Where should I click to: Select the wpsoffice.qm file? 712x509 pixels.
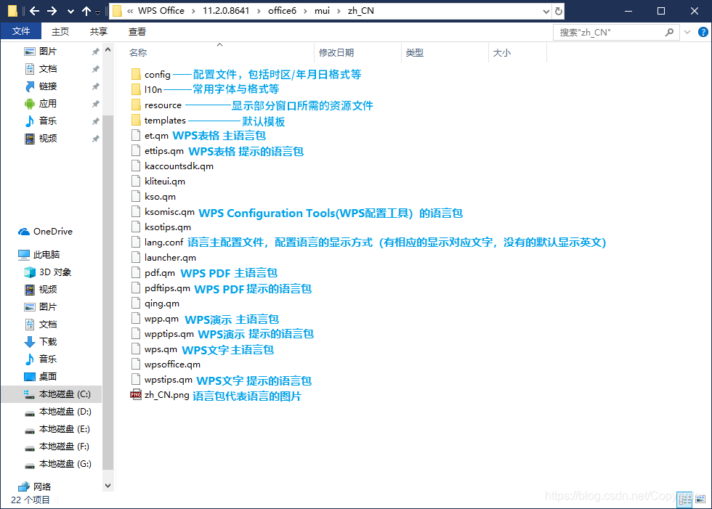[172, 365]
